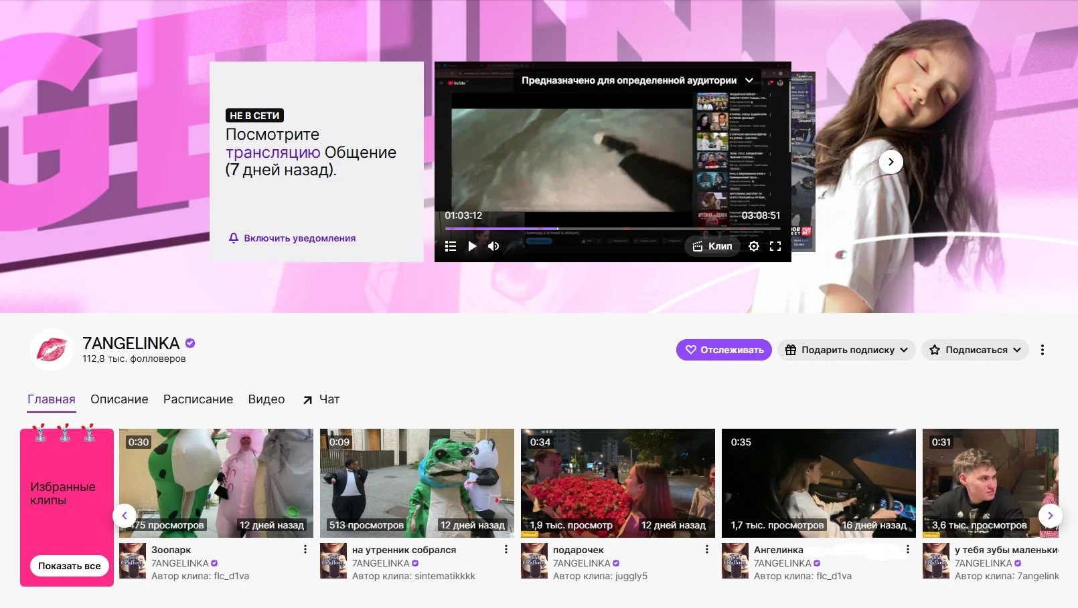
Task: Go to next carousel video arrow
Action: point(891,162)
